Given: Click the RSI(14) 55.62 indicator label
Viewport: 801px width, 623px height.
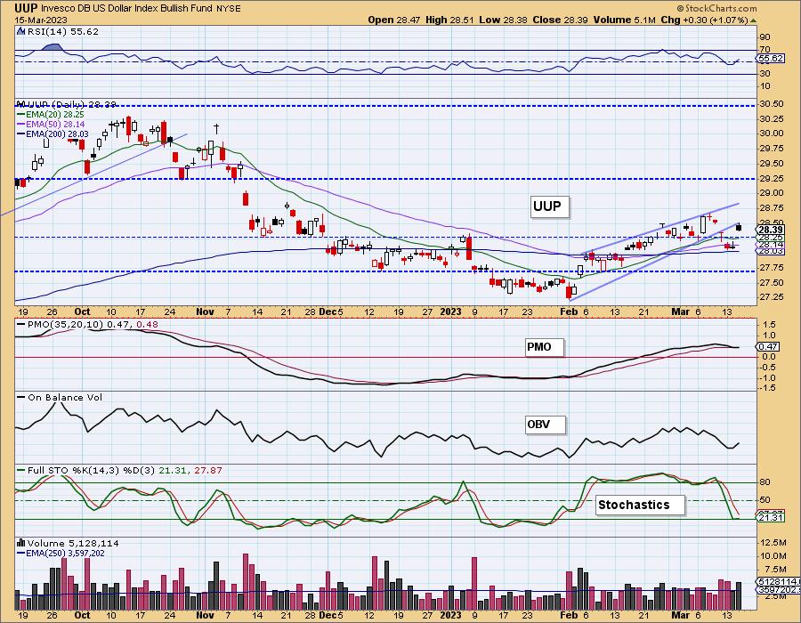Looking at the screenshot, I should click(63, 31).
